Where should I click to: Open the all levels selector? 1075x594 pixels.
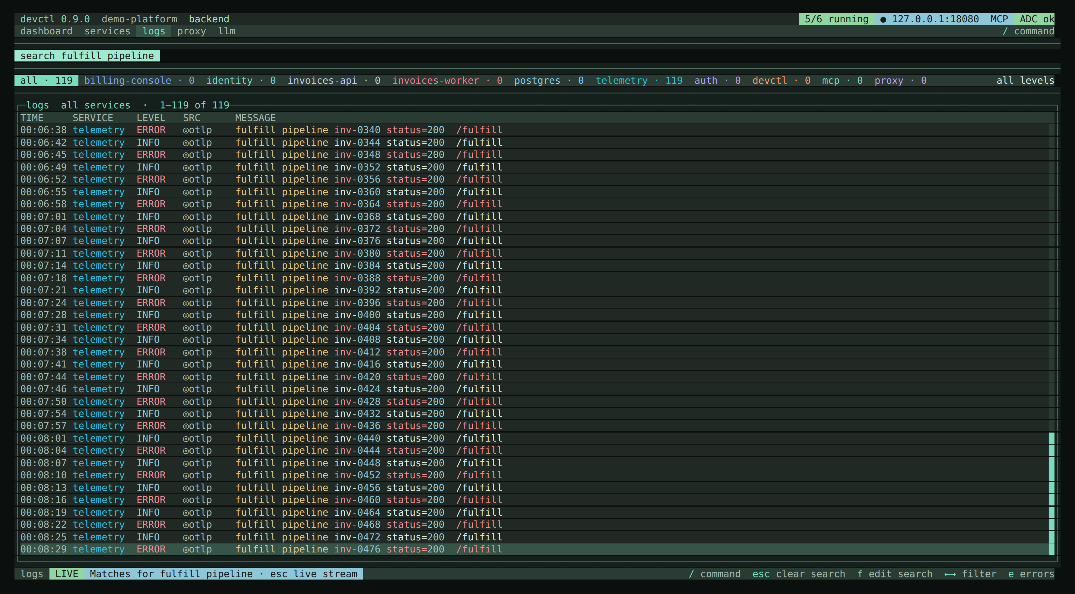click(x=1025, y=80)
